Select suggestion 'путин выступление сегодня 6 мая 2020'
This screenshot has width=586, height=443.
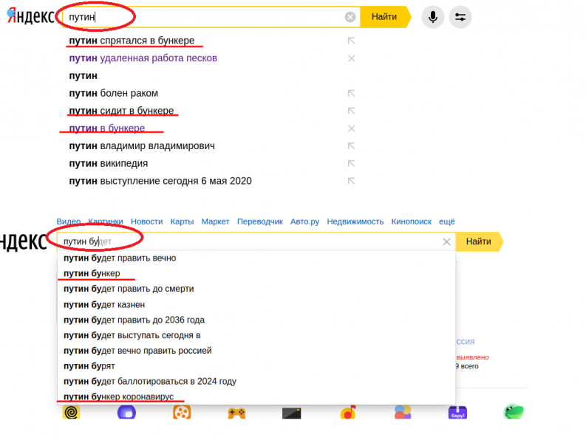pyautogui.click(x=160, y=181)
